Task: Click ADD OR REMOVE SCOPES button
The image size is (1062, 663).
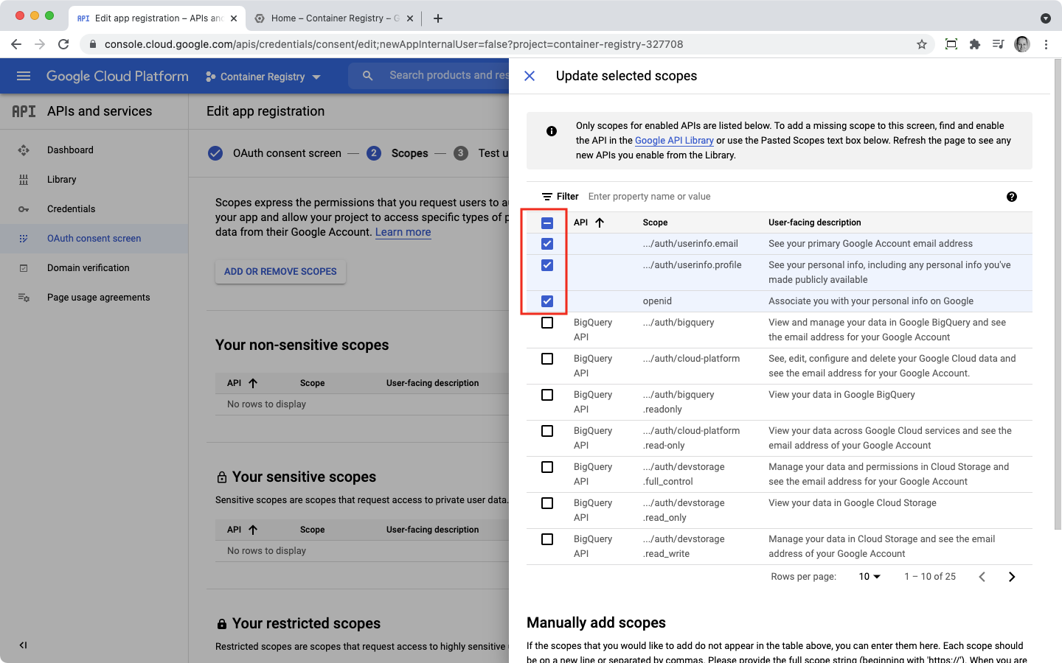Action: (280, 272)
